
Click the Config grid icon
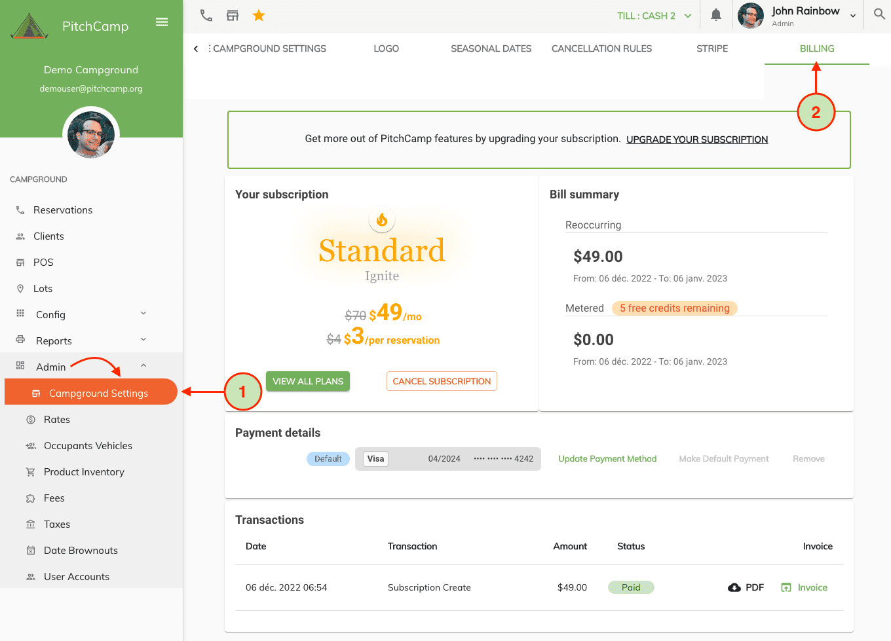(x=20, y=314)
